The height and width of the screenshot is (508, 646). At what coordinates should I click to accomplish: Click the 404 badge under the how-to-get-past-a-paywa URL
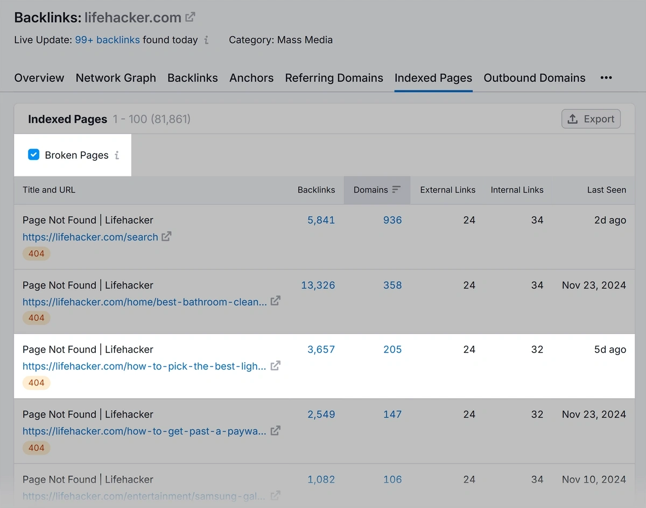(36, 448)
